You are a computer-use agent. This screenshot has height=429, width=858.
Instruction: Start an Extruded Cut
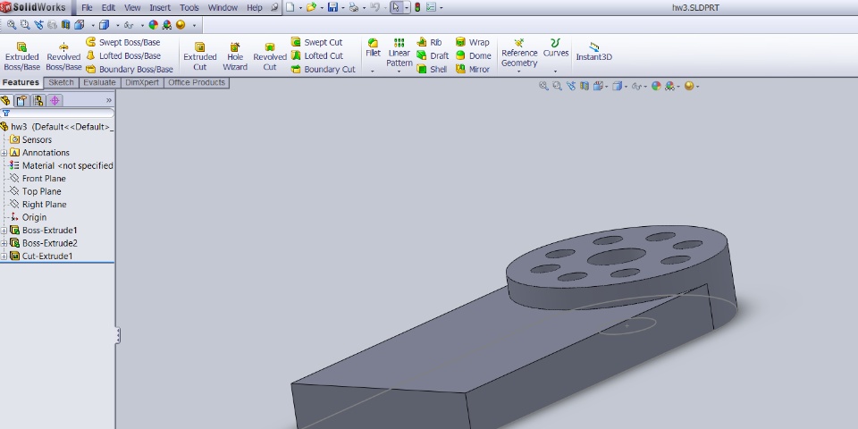[199, 56]
